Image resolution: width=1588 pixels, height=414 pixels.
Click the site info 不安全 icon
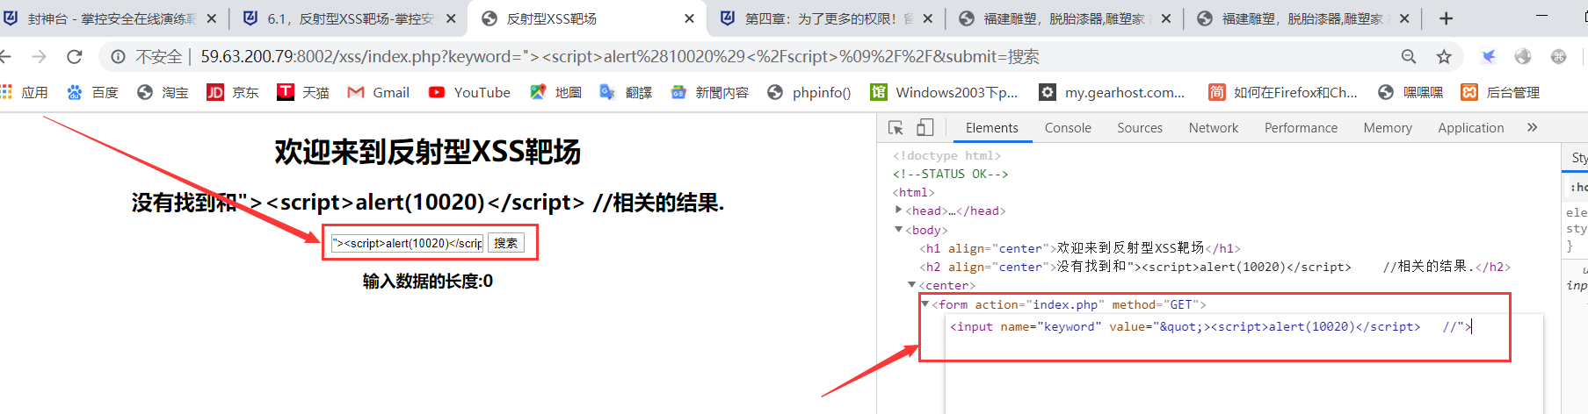click(x=118, y=57)
